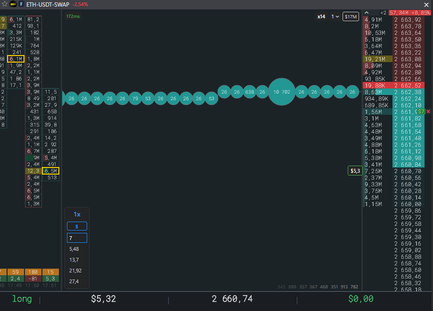Click the favorite star icon
Viewport: 433px width, 311px height.
tap(5, 4)
